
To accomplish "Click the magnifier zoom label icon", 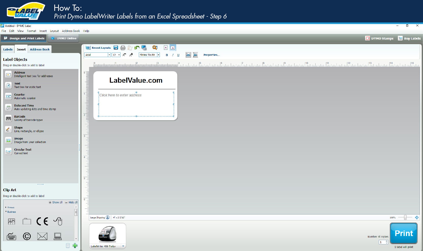I will tap(155, 48).
